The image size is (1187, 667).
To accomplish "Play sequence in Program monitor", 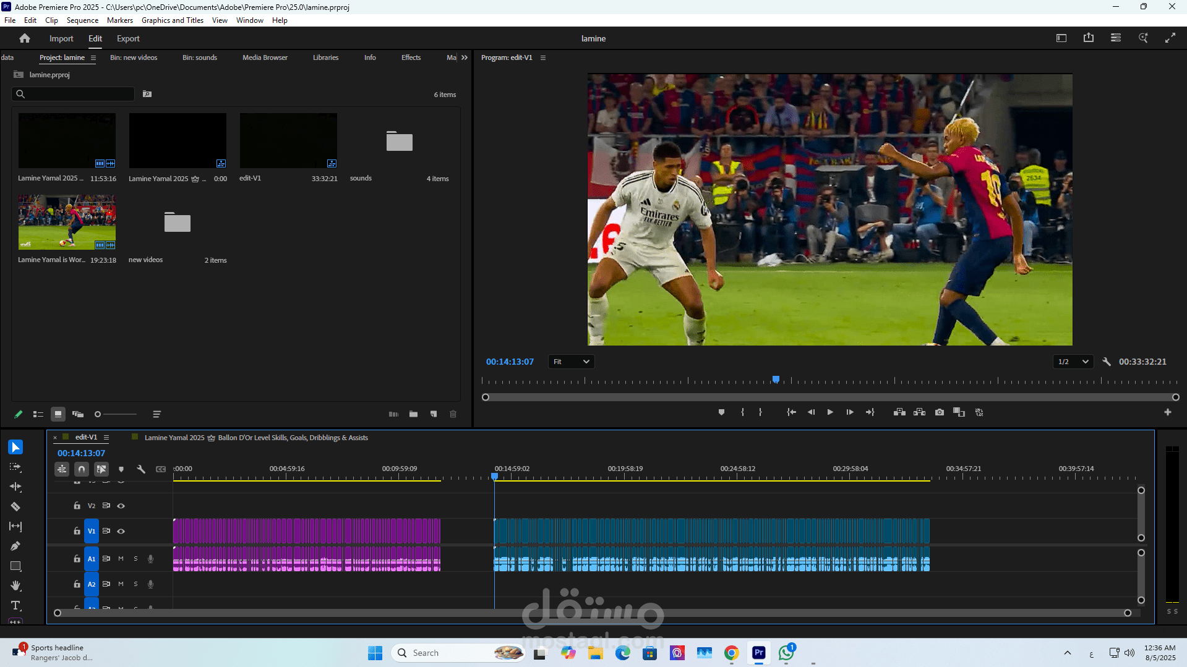I will point(830,412).
